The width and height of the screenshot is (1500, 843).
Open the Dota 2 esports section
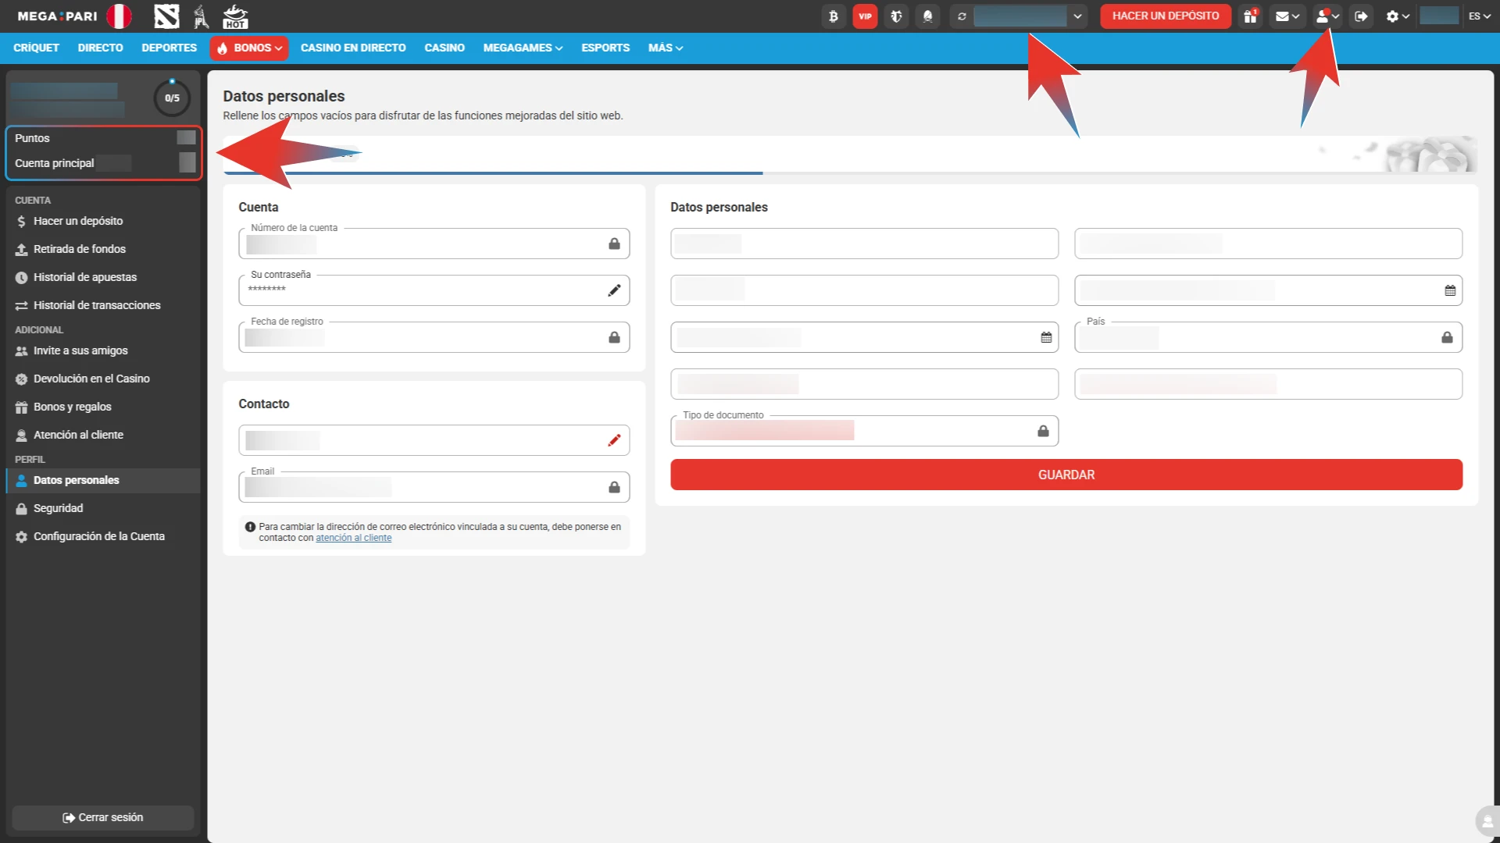click(166, 16)
